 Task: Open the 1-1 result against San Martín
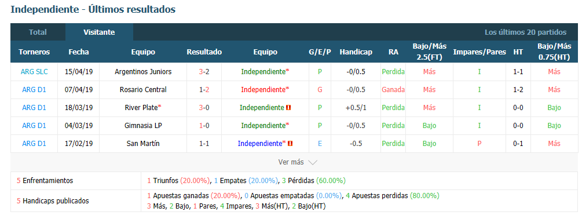tap(204, 143)
